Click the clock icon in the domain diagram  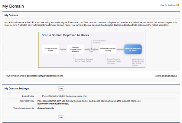[92, 50]
